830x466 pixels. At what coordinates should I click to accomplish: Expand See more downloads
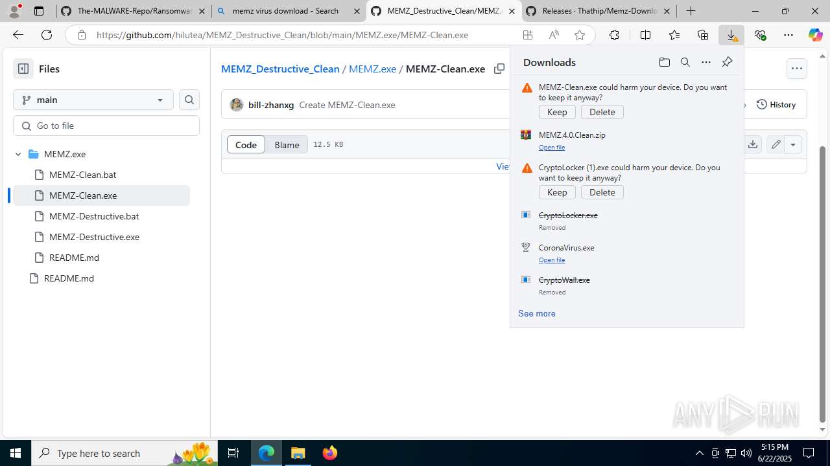pyautogui.click(x=536, y=313)
